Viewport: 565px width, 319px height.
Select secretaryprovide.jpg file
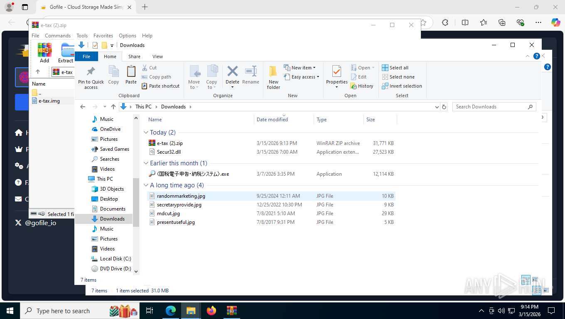271,205
